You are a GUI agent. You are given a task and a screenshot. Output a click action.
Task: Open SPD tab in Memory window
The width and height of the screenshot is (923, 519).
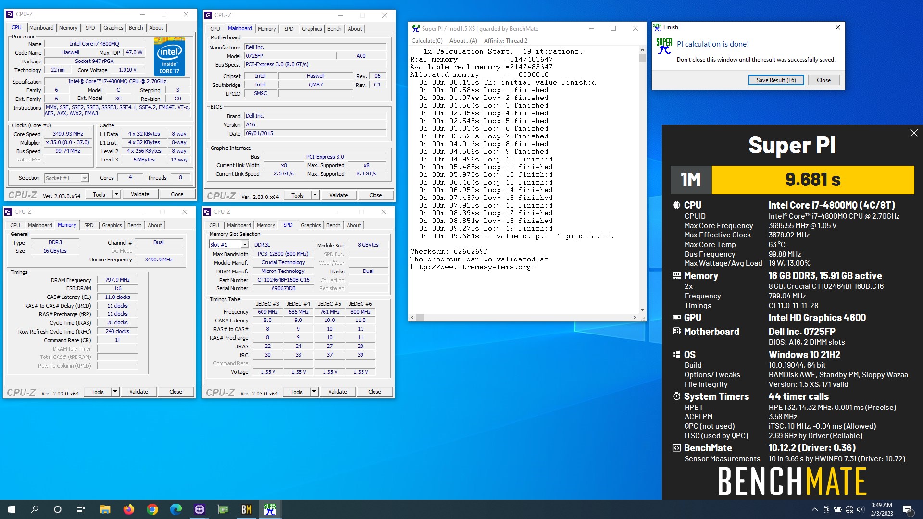[x=88, y=225]
